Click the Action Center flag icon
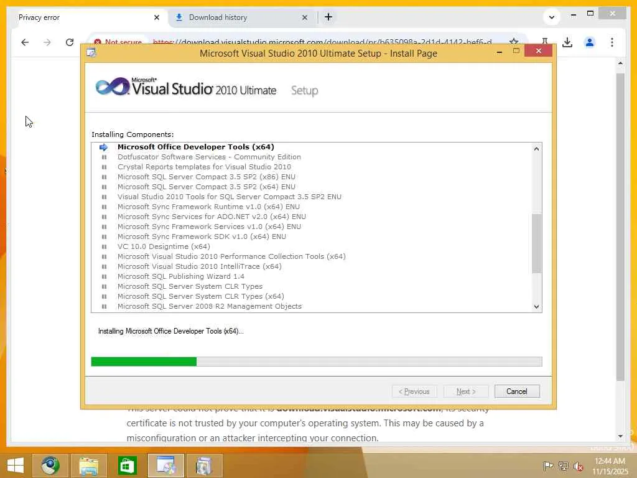This screenshot has width=637, height=478. click(x=547, y=466)
